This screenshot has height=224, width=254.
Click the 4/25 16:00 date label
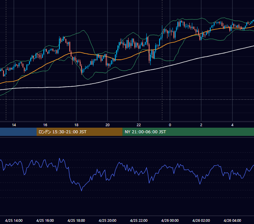(x=45, y=220)
